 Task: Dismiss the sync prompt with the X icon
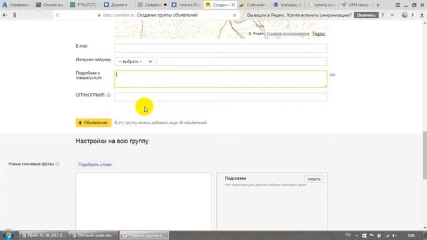click(392, 15)
